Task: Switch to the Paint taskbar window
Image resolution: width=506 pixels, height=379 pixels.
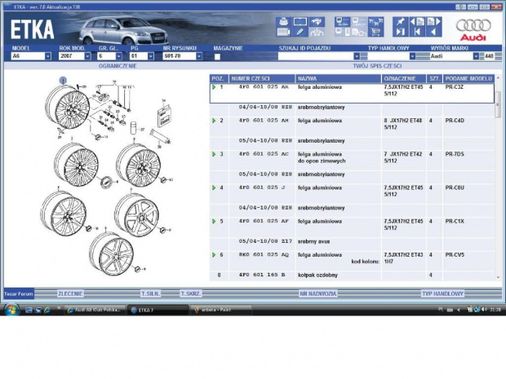Action: click(x=220, y=310)
